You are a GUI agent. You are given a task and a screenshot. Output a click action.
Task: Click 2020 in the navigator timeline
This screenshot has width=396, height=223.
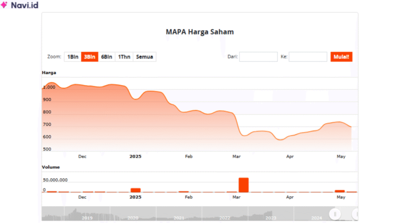coord(133,218)
